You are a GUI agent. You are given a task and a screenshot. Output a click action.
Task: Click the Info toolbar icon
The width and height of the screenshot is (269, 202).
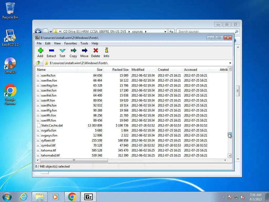coord(107,50)
